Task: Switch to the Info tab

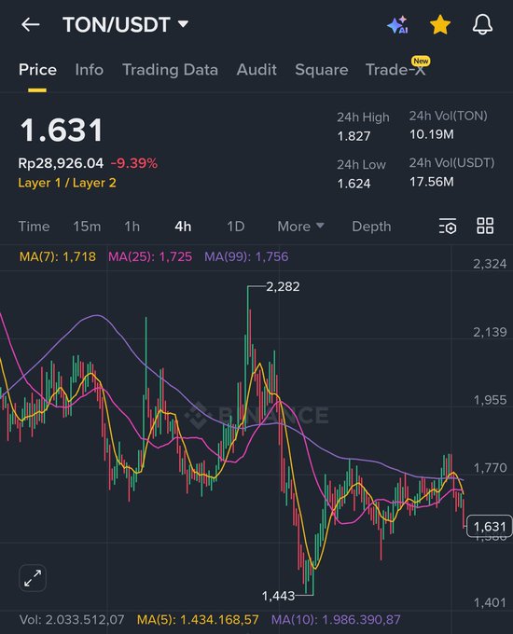Action: tap(90, 70)
